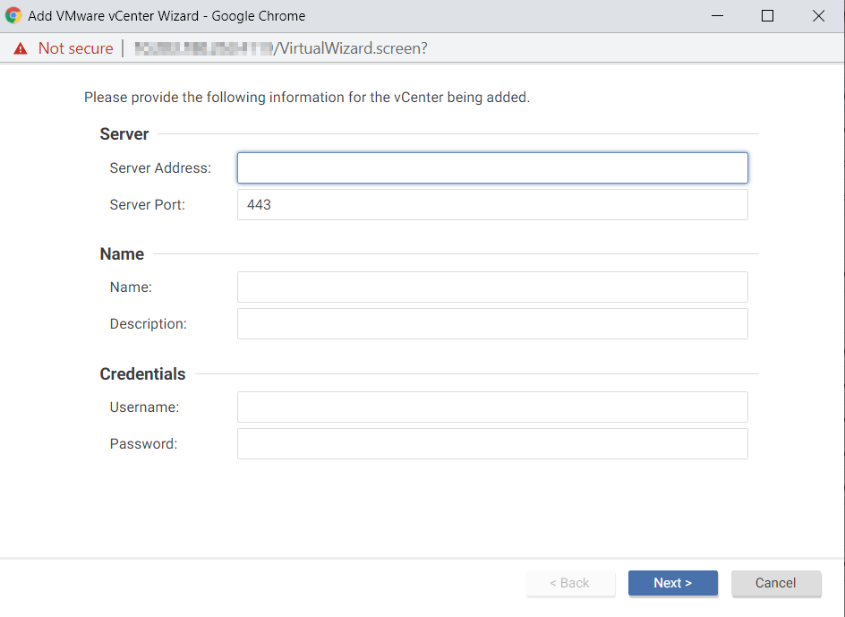The width and height of the screenshot is (845, 617).
Task: Click the grayed-out Back button
Action: tap(570, 583)
